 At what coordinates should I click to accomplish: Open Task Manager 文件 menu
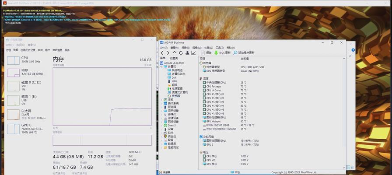tap(10, 45)
